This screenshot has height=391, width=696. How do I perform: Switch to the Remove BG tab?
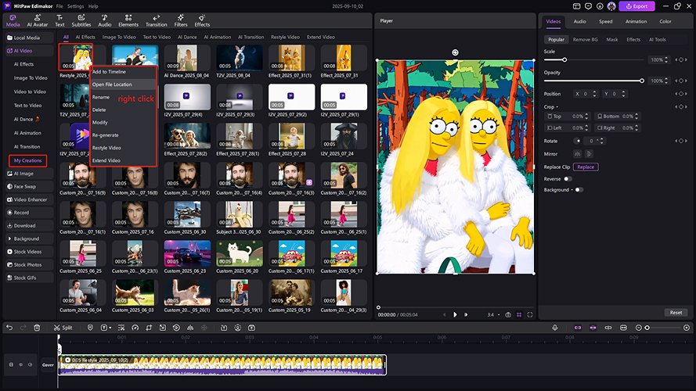click(585, 39)
